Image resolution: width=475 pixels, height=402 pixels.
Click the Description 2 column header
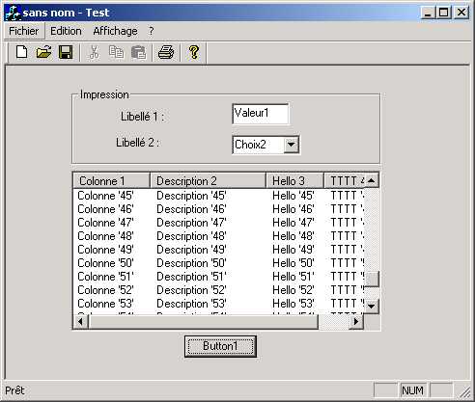(x=208, y=180)
